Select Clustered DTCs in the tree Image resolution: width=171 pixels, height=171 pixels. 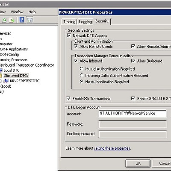click(x=16, y=76)
